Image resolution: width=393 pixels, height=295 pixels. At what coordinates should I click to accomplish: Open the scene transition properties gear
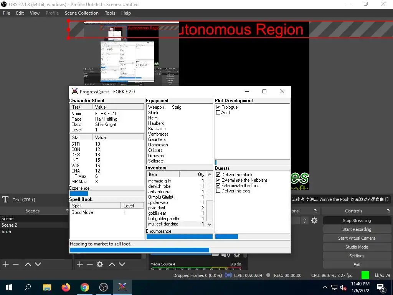[314, 220]
